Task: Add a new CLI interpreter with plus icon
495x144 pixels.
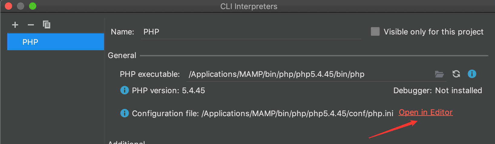Action: (15, 25)
